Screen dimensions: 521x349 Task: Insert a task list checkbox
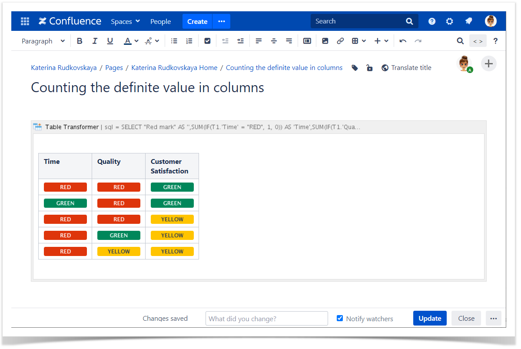pos(207,41)
